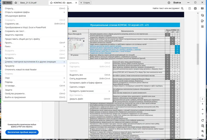Click the Zoom in icon

click(203, 131)
